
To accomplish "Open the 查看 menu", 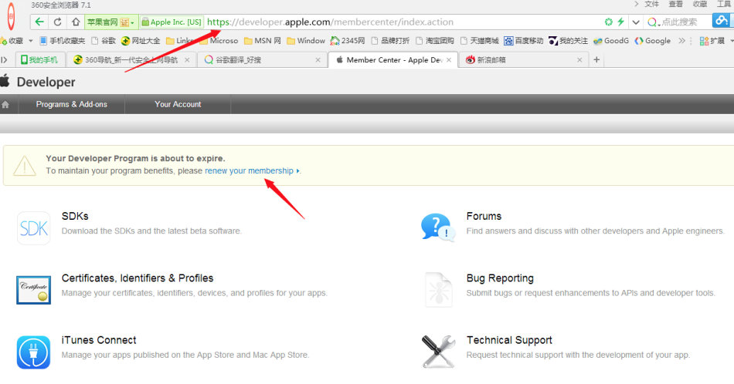I will (x=675, y=4).
